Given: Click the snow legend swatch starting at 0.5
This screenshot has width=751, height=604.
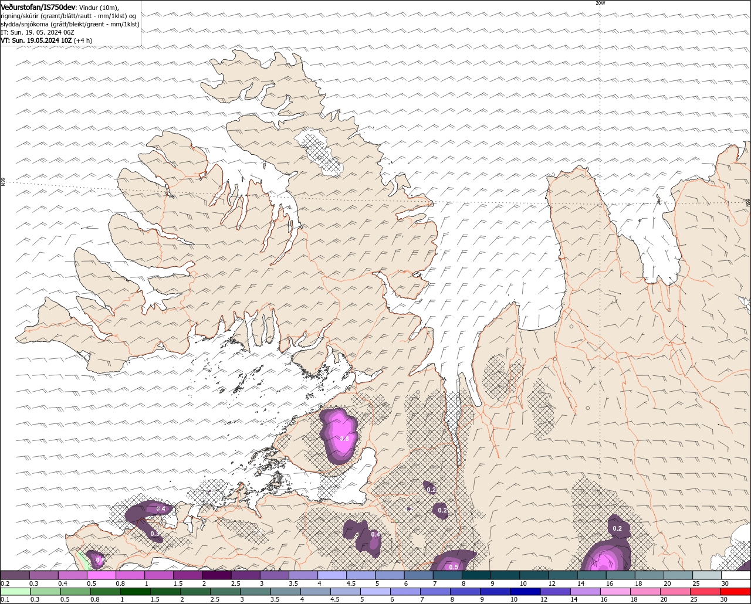Looking at the screenshot, I should click(102, 575).
